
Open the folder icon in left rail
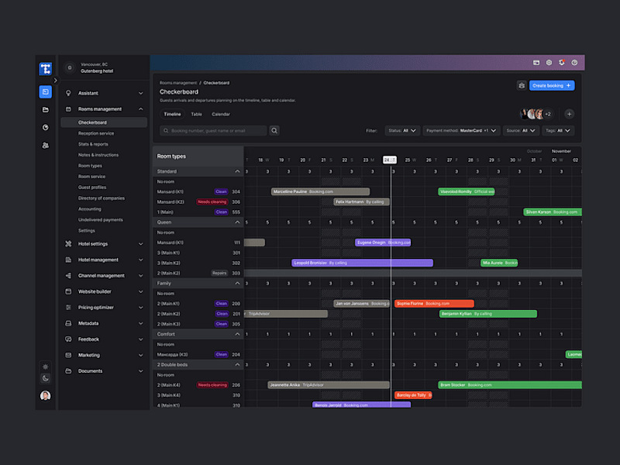46,109
